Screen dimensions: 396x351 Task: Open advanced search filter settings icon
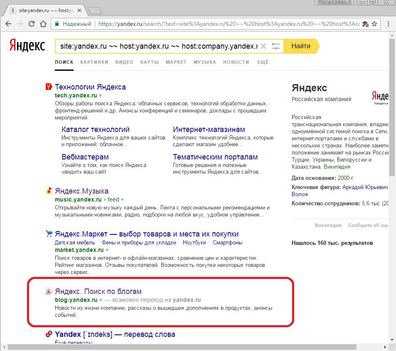pyautogui.click(x=276, y=46)
